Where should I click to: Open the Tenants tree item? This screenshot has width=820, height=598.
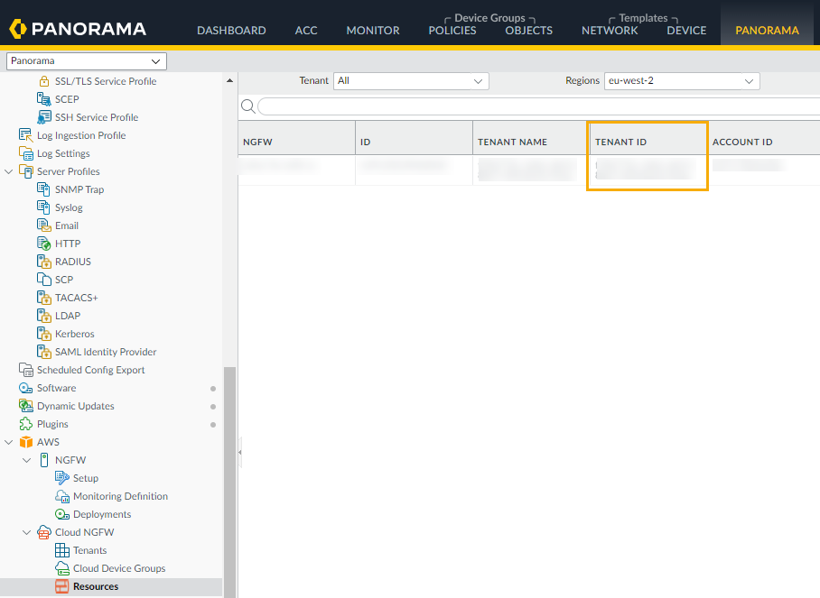[89, 550]
